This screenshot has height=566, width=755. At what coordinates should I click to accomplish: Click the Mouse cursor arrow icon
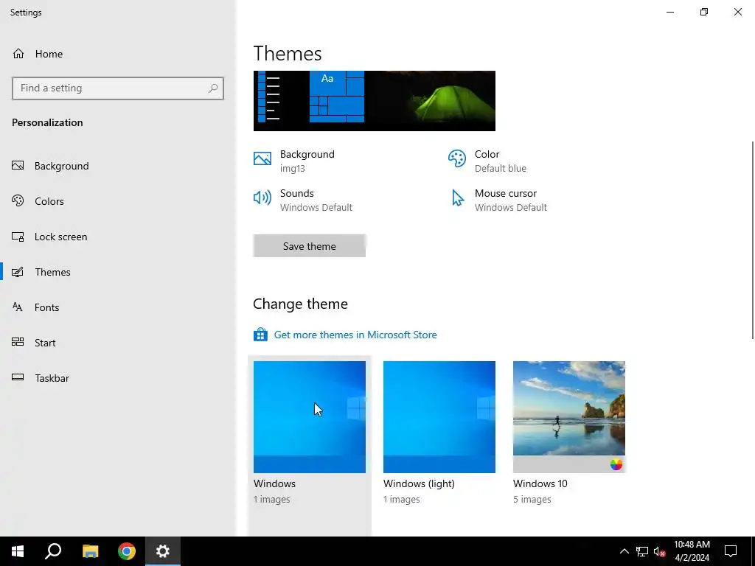tap(457, 198)
